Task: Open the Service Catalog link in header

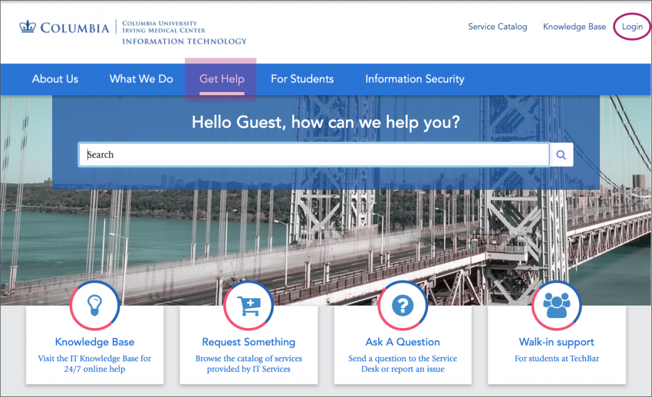Action: [x=497, y=26]
